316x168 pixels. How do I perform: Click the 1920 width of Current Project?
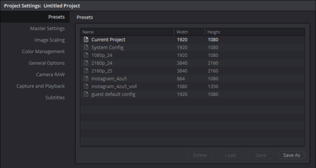pos(182,40)
